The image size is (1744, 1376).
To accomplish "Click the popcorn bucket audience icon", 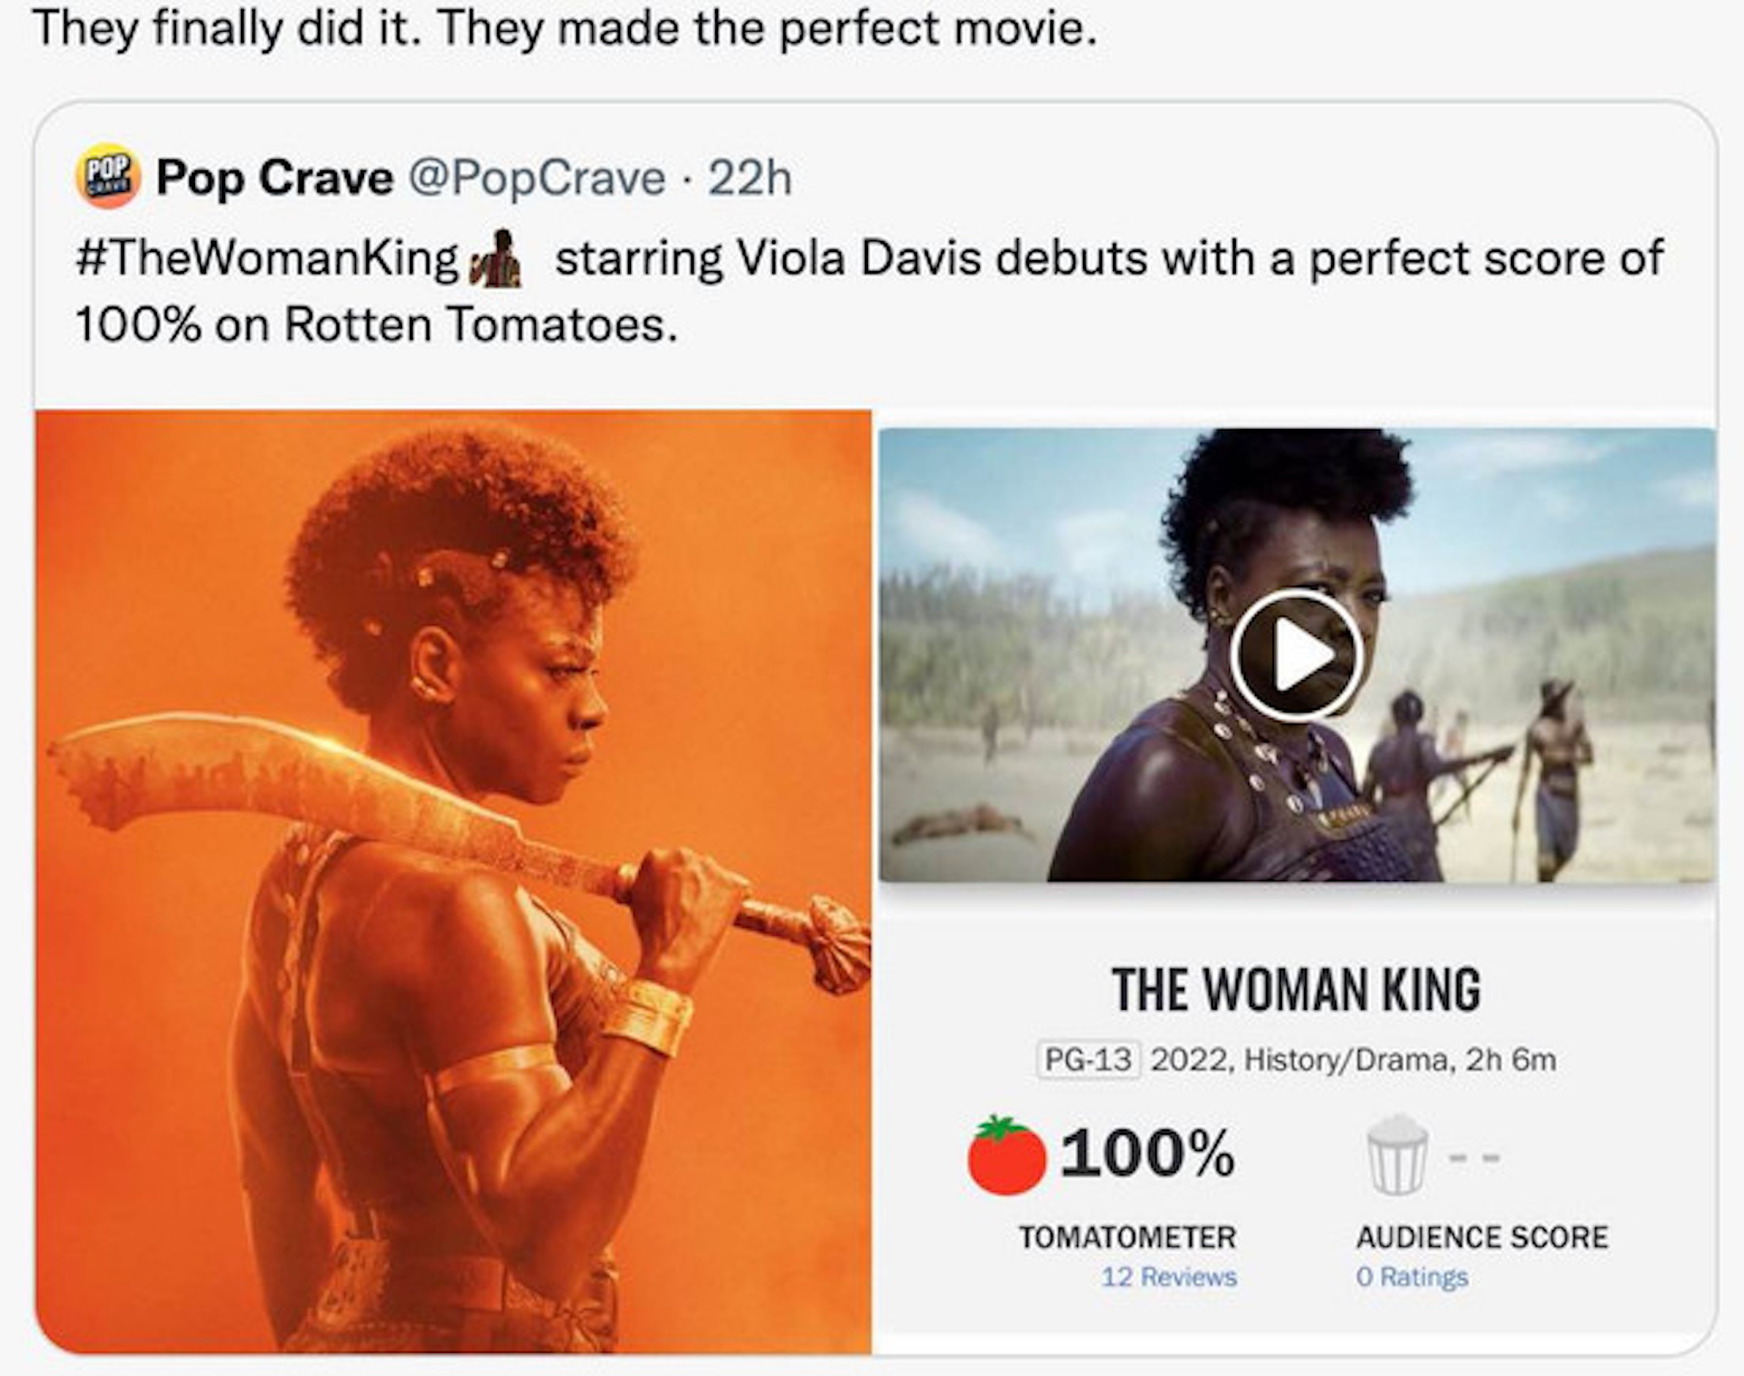I will point(1397,1154).
